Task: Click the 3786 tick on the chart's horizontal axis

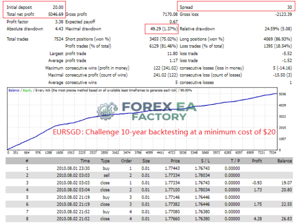Action: coord(138,153)
